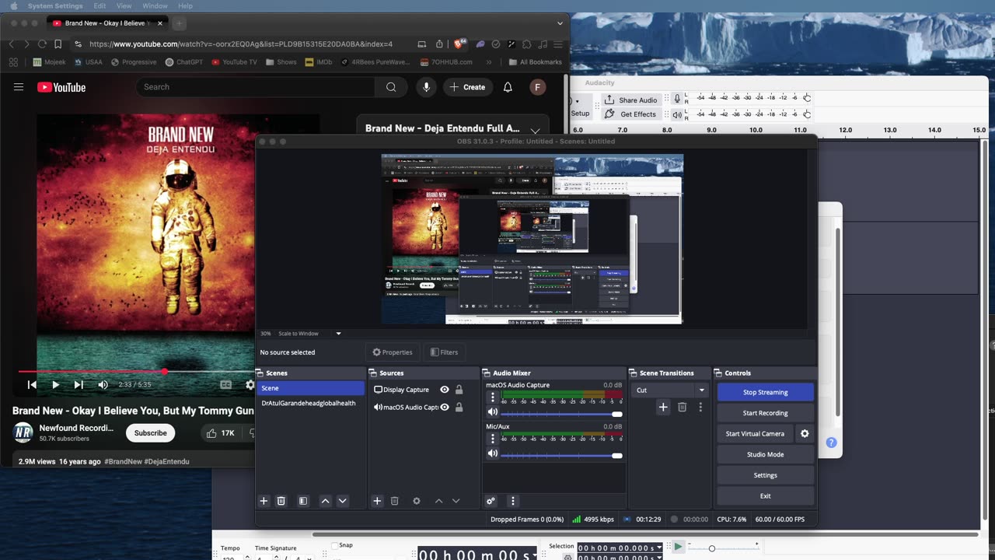
Task: Open virtual camera settings gear
Action: 805,434
